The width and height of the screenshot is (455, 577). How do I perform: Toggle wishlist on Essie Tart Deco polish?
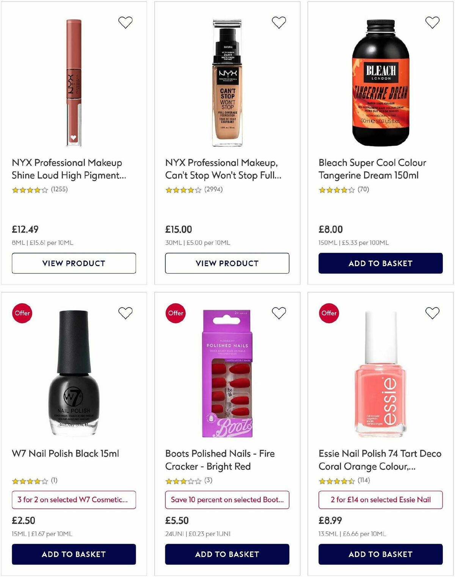pyautogui.click(x=431, y=313)
